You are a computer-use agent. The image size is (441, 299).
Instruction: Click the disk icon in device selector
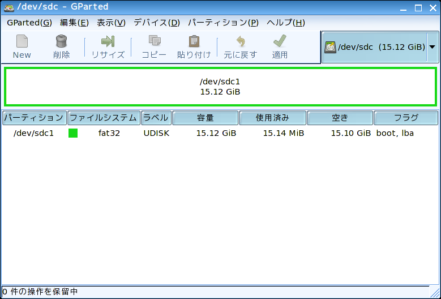click(x=330, y=47)
